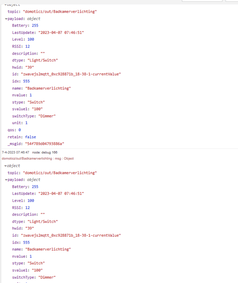Click idx: 555 in the upper message

[x=21, y=81]
